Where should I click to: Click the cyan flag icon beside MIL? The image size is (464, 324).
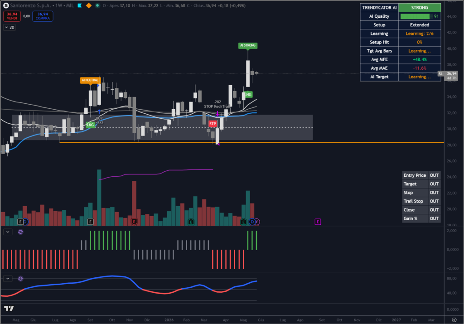coord(80,5)
